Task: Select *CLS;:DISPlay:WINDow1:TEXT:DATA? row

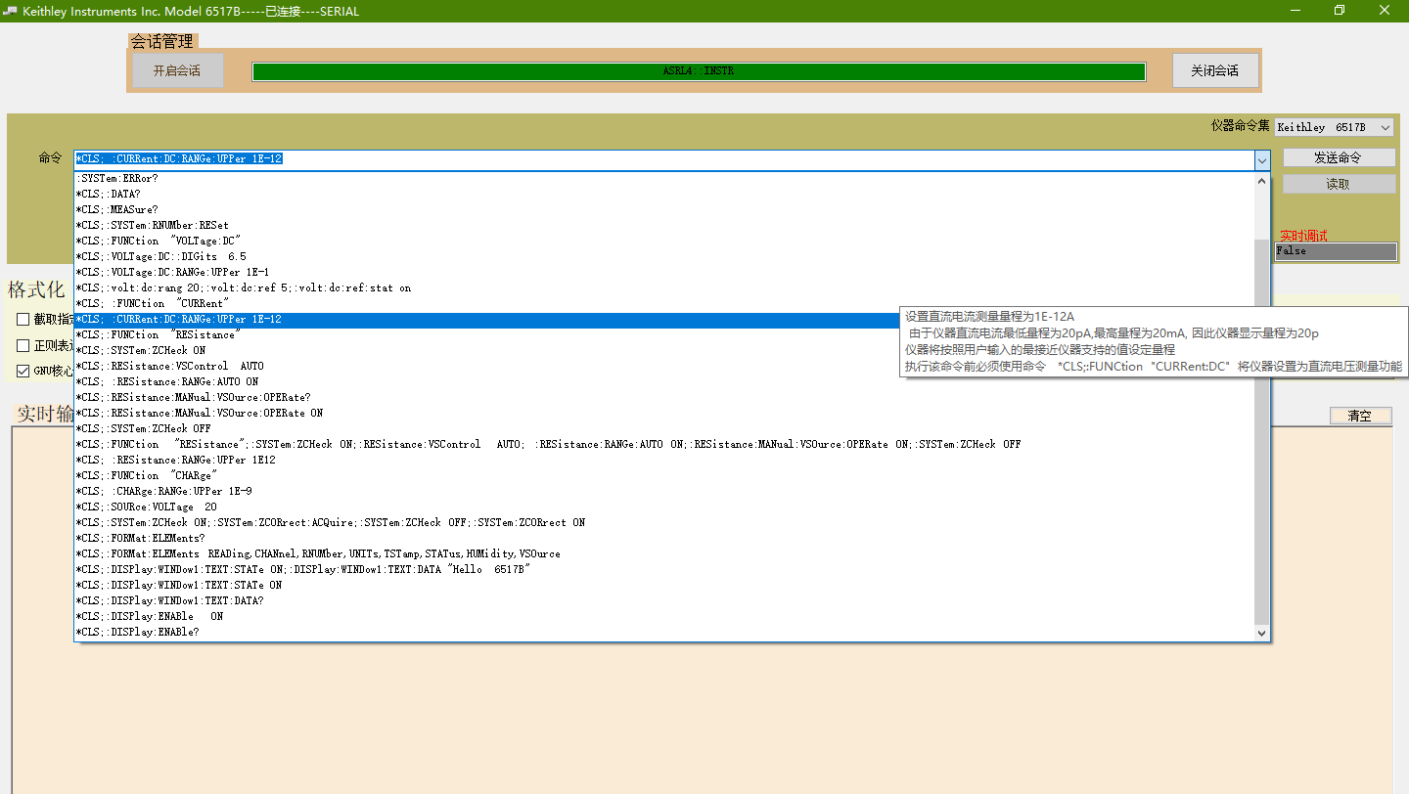Action: click(x=664, y=600)
